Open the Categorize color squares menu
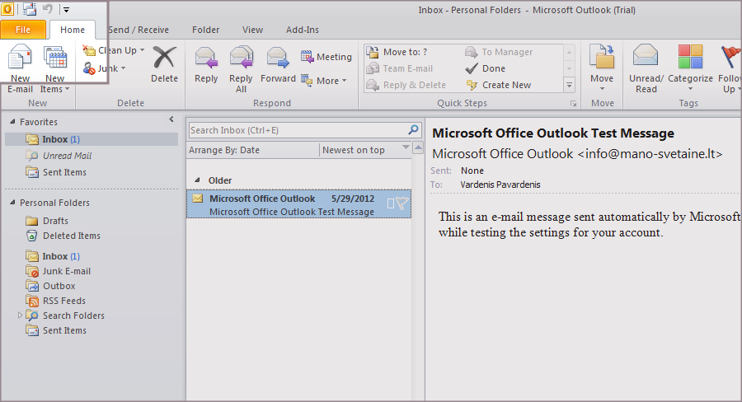 tap(689, 57)
